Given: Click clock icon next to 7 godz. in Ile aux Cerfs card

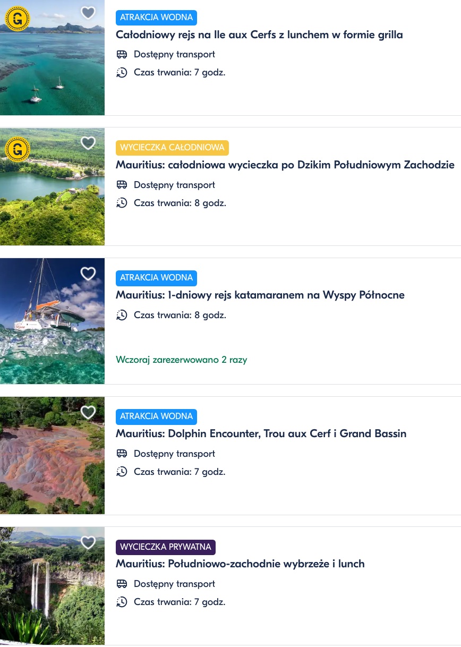Looking at the screenshot, I should [x=122, y=72].
